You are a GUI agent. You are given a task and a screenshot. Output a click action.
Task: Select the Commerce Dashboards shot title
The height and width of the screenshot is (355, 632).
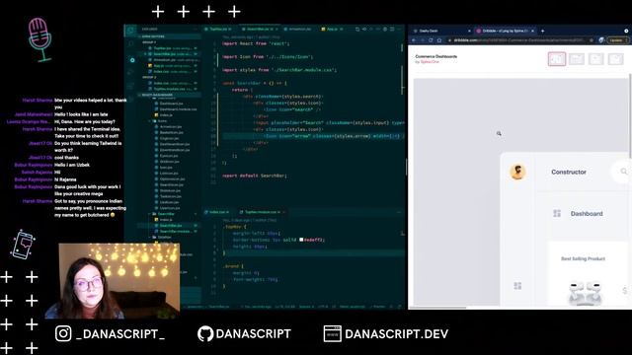436,57
